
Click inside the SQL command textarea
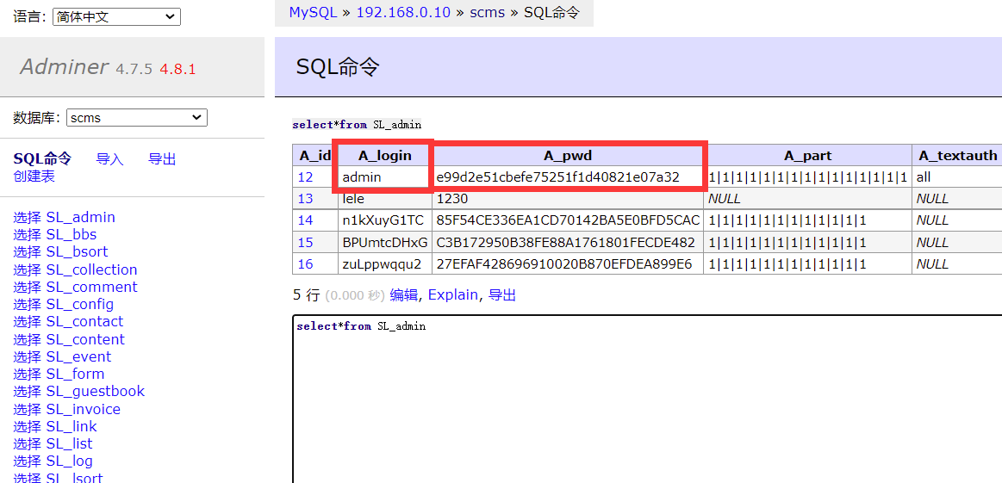point(647,399)
